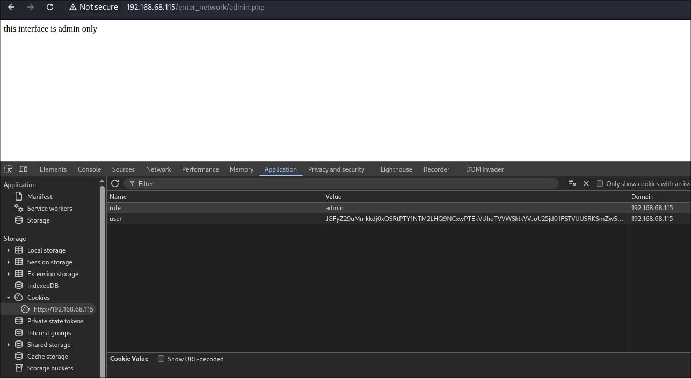Expand the Session storage tree item

[8, 262]
